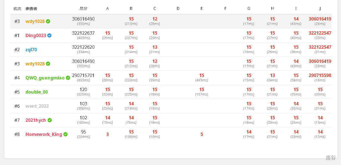The image size is (341, 165).
Task: Click the 参赛者 participant column header
Action: 31,9
